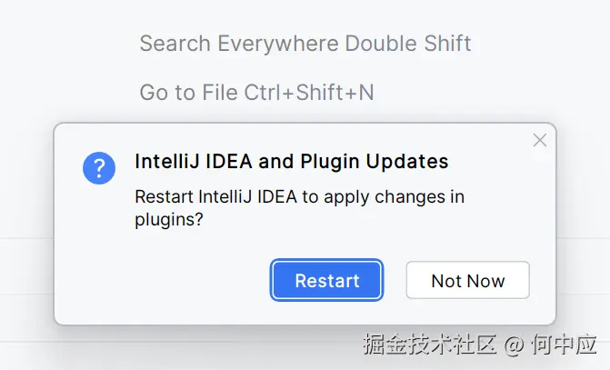
Task: Click the blue question mark icon
Action: click(99, 168)
